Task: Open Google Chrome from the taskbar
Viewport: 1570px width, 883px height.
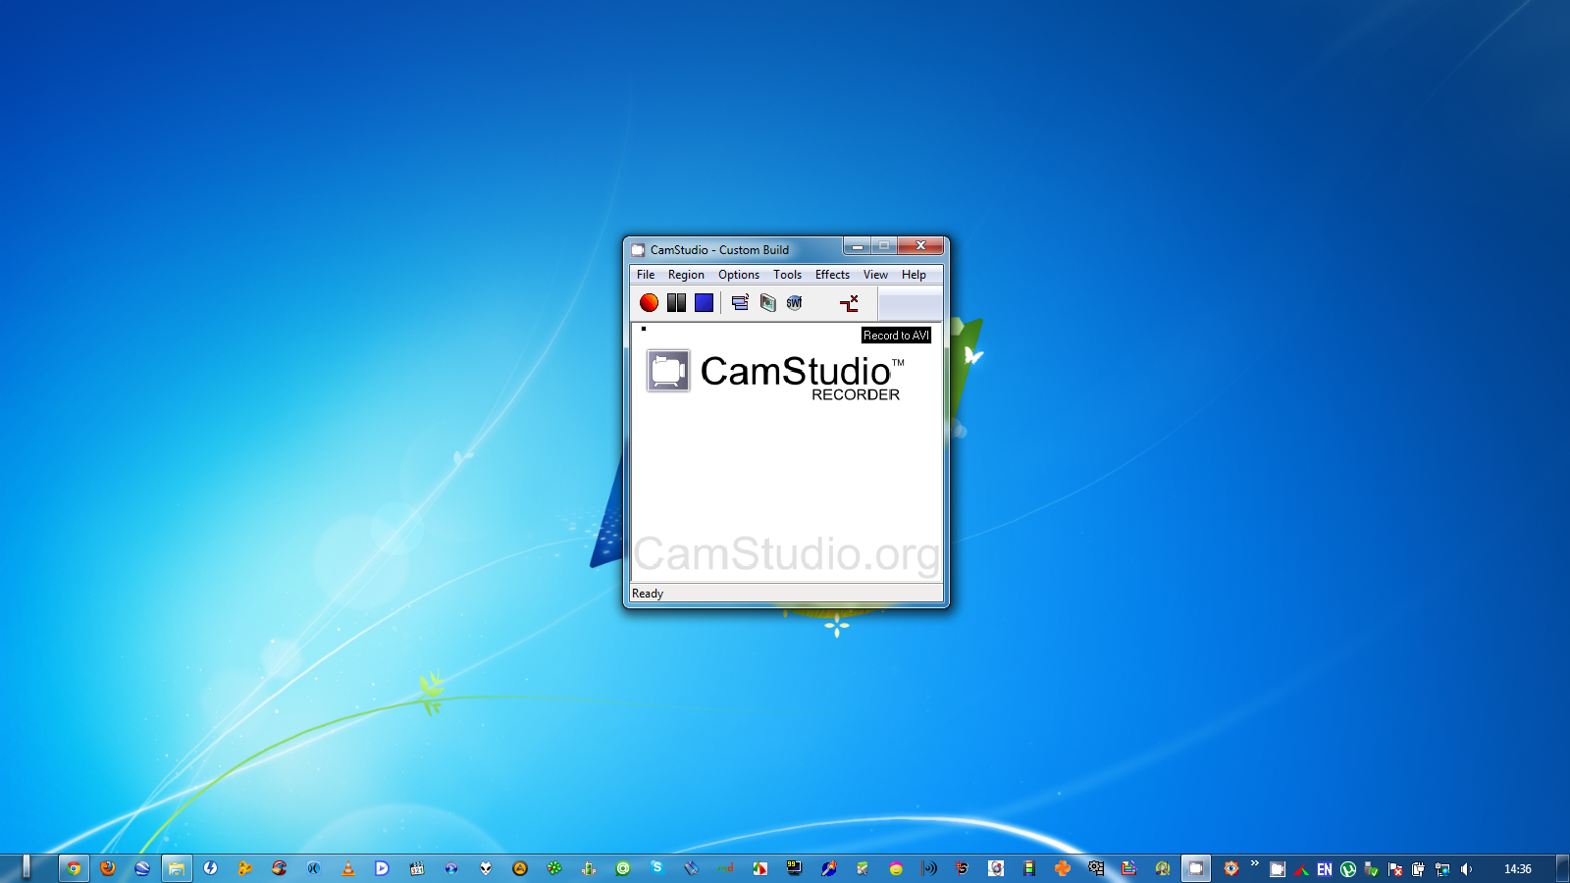Action: pos(74,868)
